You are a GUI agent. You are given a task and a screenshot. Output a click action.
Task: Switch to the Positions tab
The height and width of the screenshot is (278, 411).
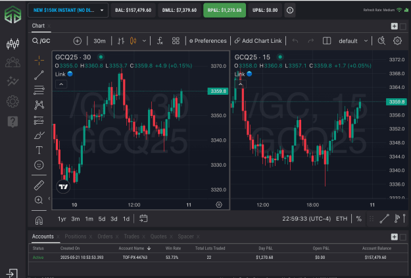76,236
